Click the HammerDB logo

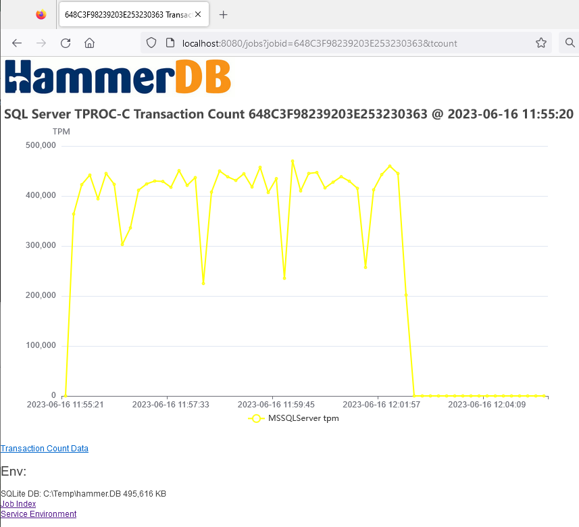[118, 76]
